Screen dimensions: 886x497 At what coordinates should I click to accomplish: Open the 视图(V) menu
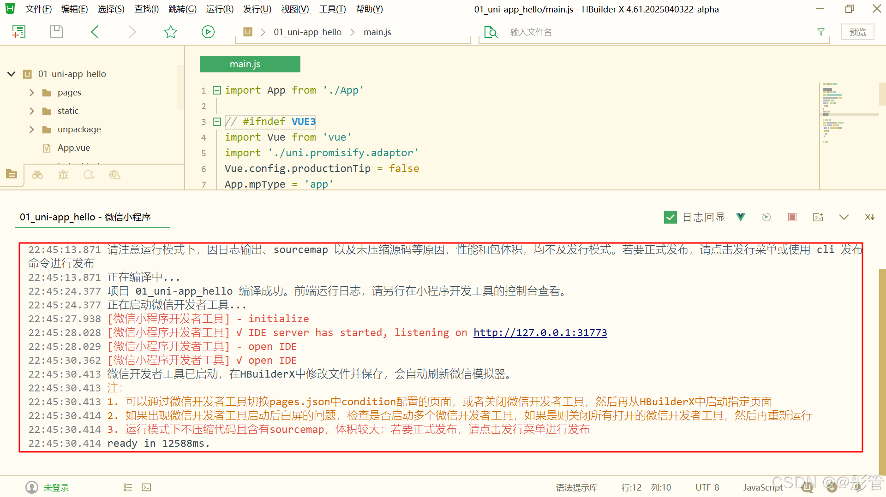pyautogui.click(x=295, y=9)
